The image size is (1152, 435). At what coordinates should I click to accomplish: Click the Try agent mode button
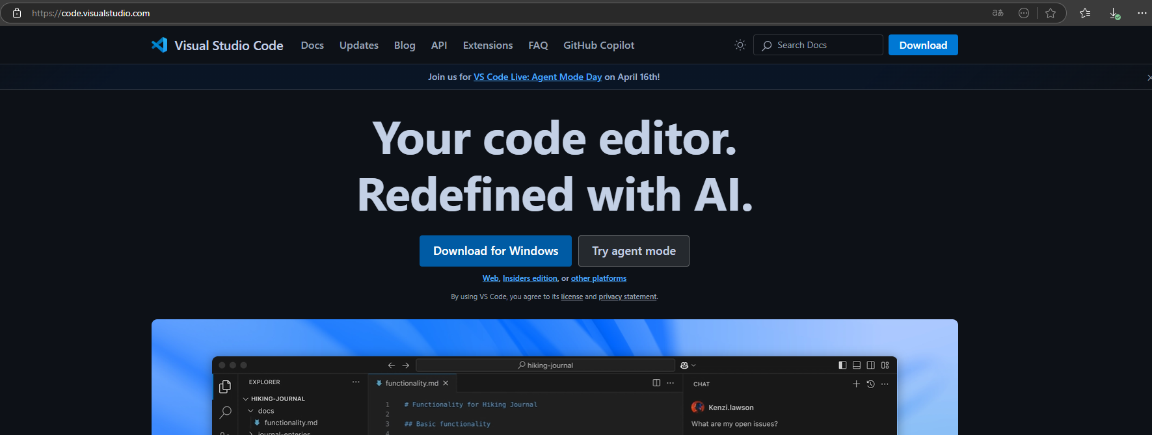[634, 251]
